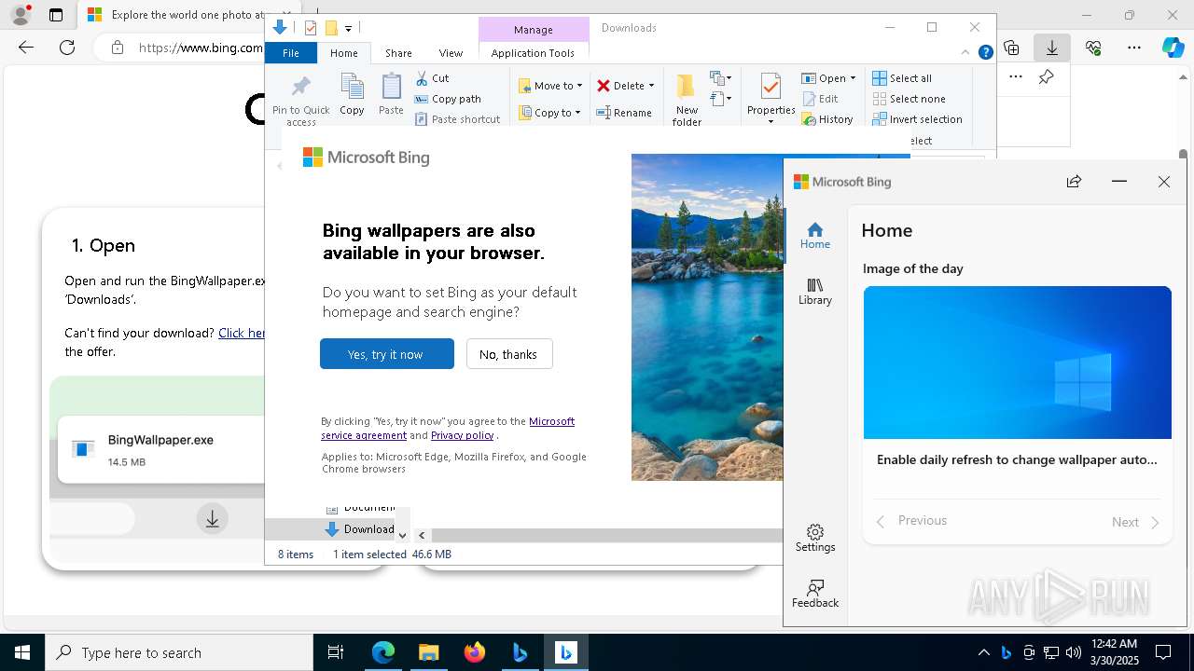This screenshot has width=1194, height=671.
Task: Click Rename in the Explorer ribbon
Action: coord(624,113)
